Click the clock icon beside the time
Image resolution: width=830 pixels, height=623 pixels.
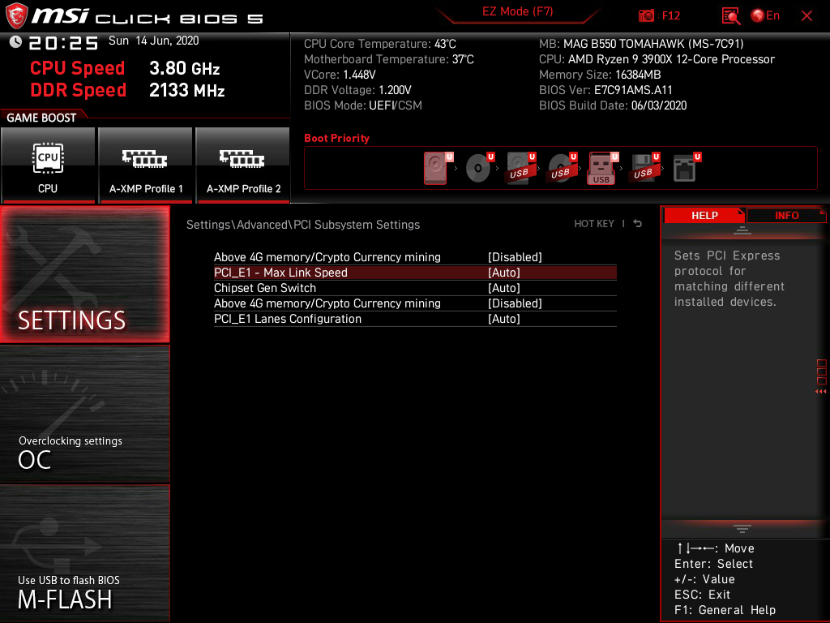pos(15,42)
